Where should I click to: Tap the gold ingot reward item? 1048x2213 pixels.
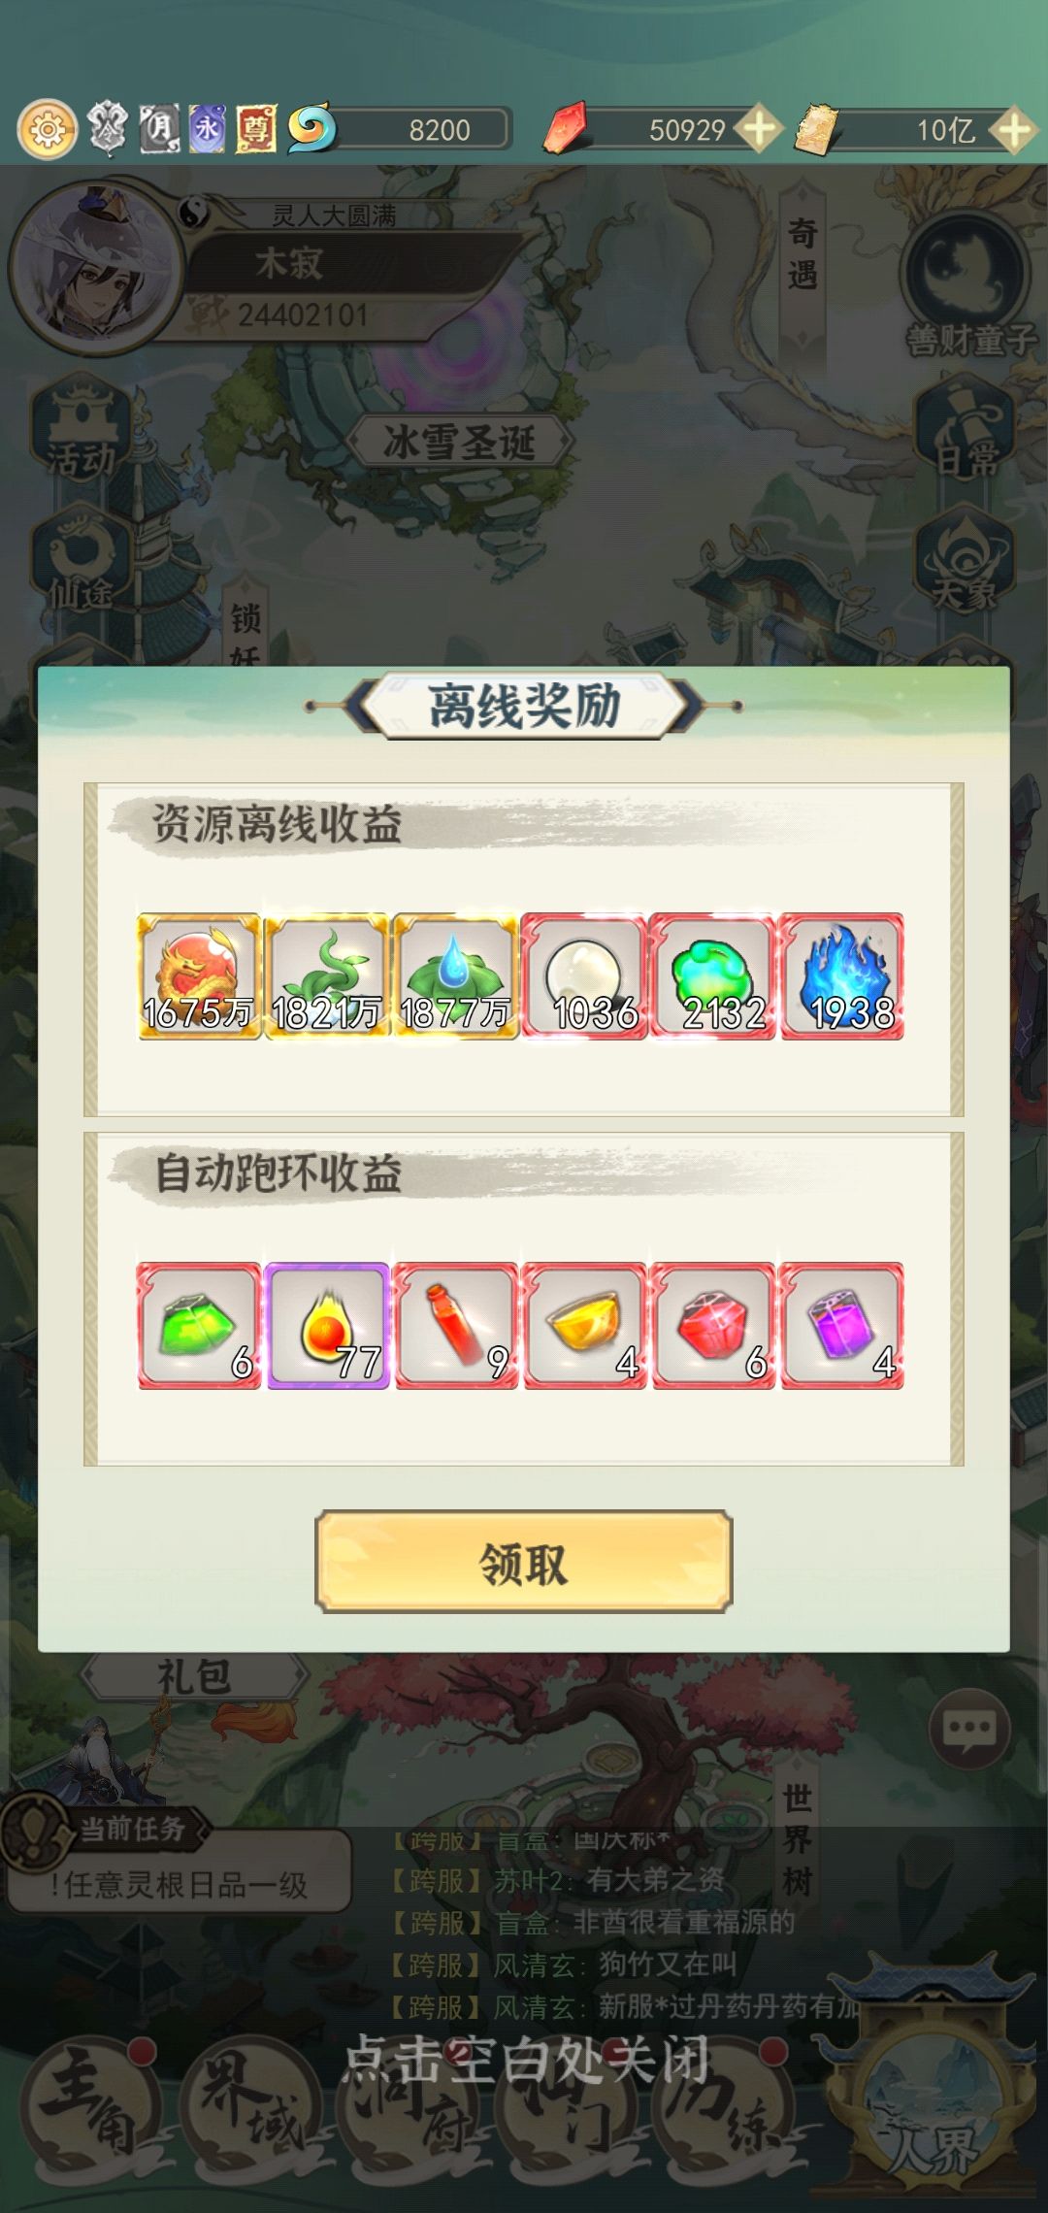pos(584,1326)
